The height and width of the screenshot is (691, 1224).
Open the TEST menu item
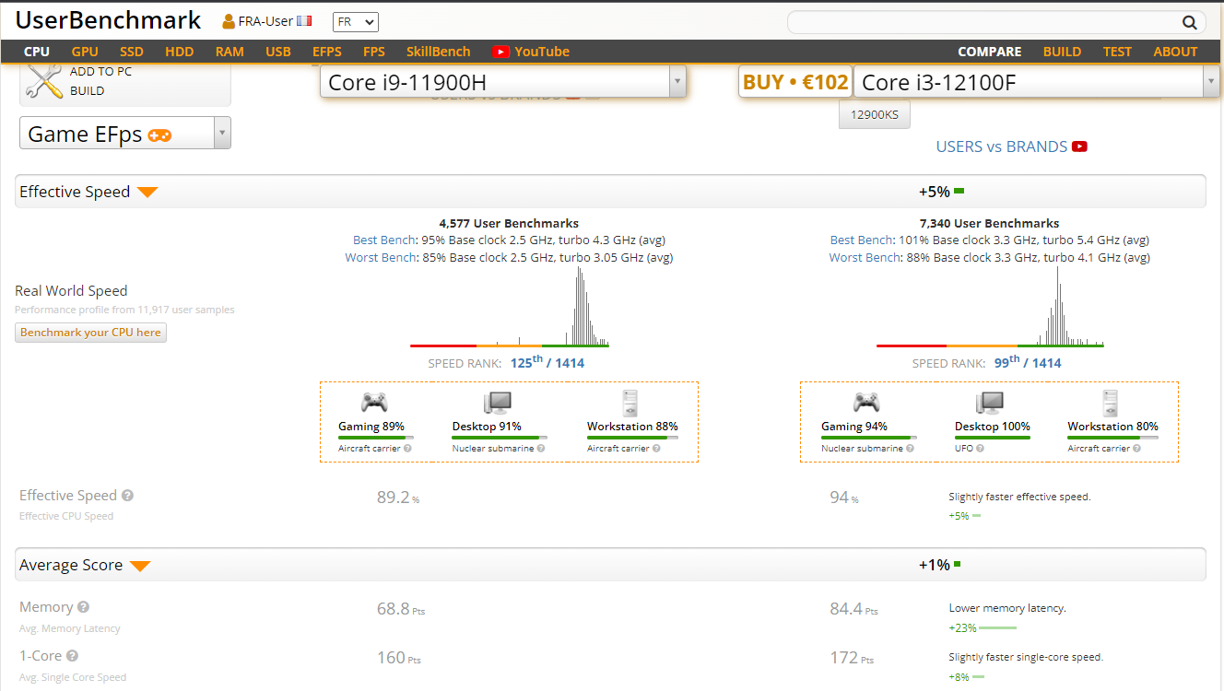tap(1117, 52)
